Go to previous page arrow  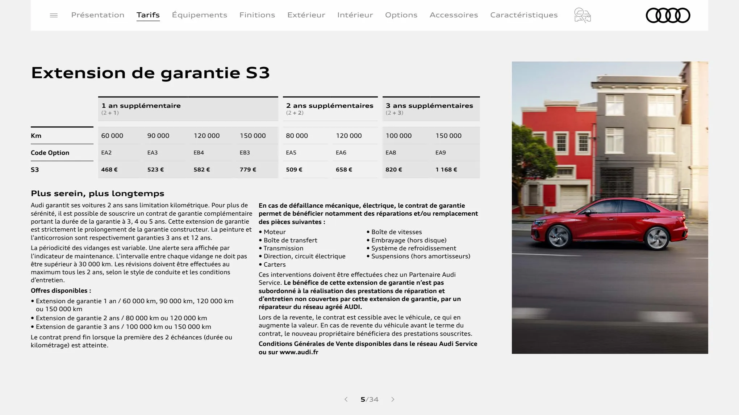click(346, 399)
